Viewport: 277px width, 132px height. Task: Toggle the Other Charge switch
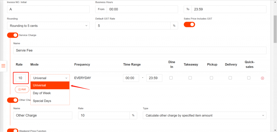(13, 100)
